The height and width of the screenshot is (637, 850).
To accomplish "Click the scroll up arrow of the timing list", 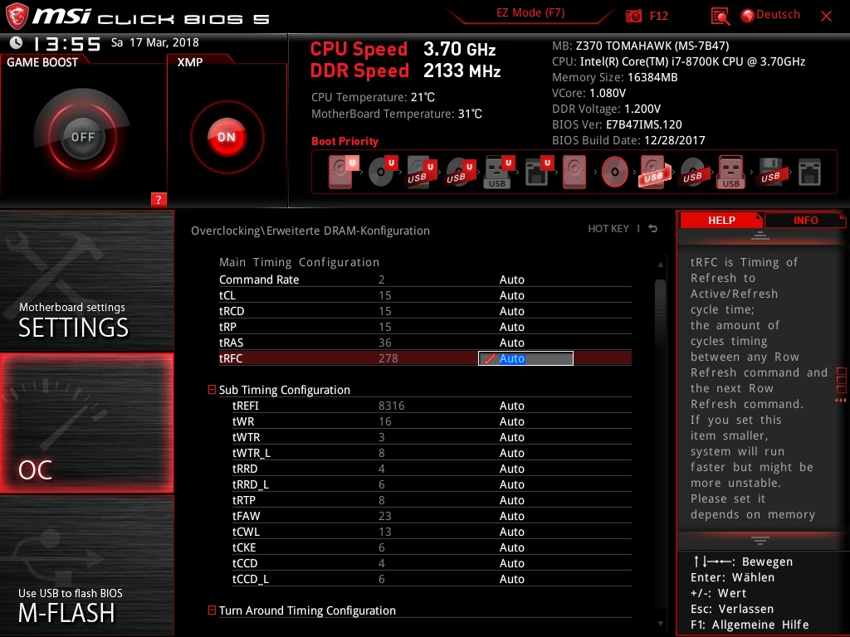I will [660, 265].
